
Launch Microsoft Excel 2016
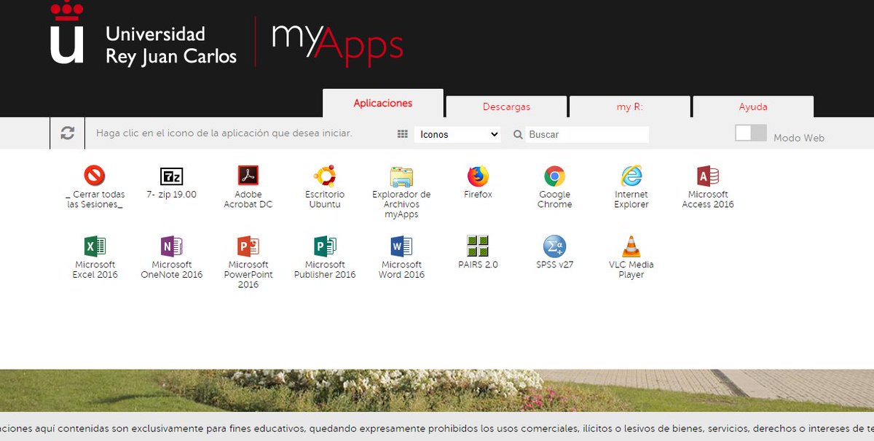[x=95, y=246]
